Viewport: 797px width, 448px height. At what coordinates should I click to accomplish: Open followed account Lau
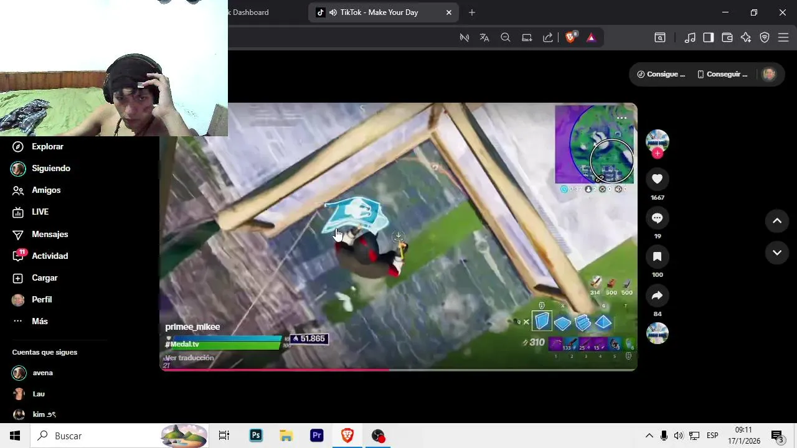29,394
